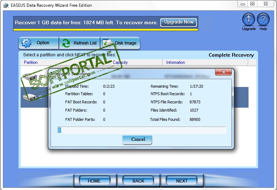Click NTFS File Records value 87873
Image resolution: width=277 pixels, height=190 pixels.
(x=195, y=102)
